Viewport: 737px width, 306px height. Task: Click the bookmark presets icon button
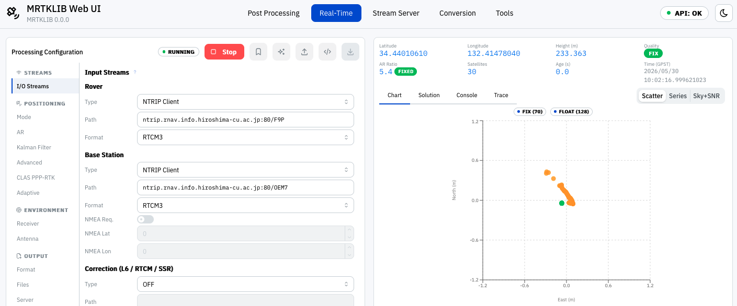coord(258,52)
